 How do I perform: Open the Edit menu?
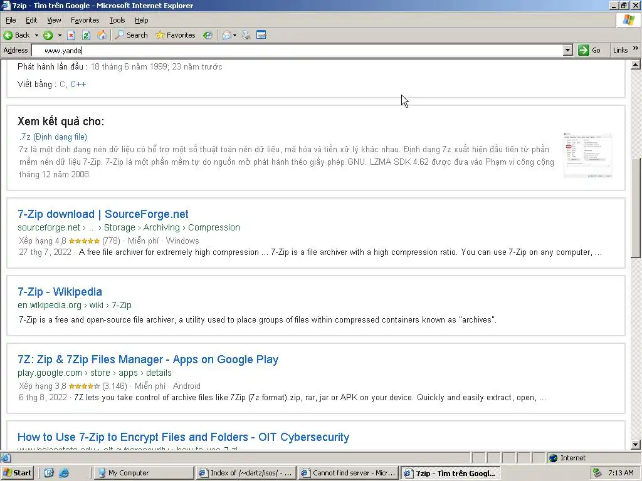coord(31,20)
